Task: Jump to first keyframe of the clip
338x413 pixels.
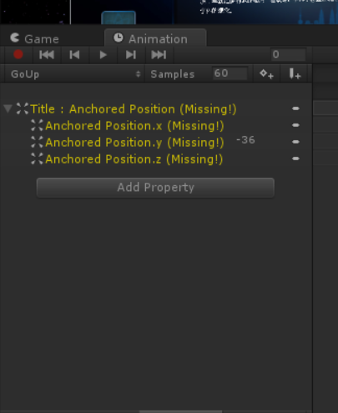Action: (47, 54)
